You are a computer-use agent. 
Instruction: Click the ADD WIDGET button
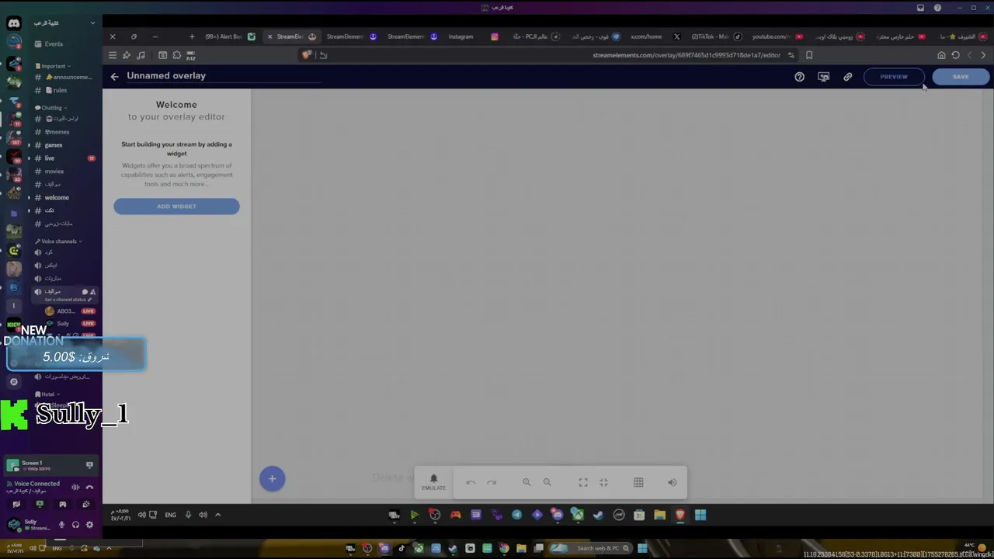[176, 207]
